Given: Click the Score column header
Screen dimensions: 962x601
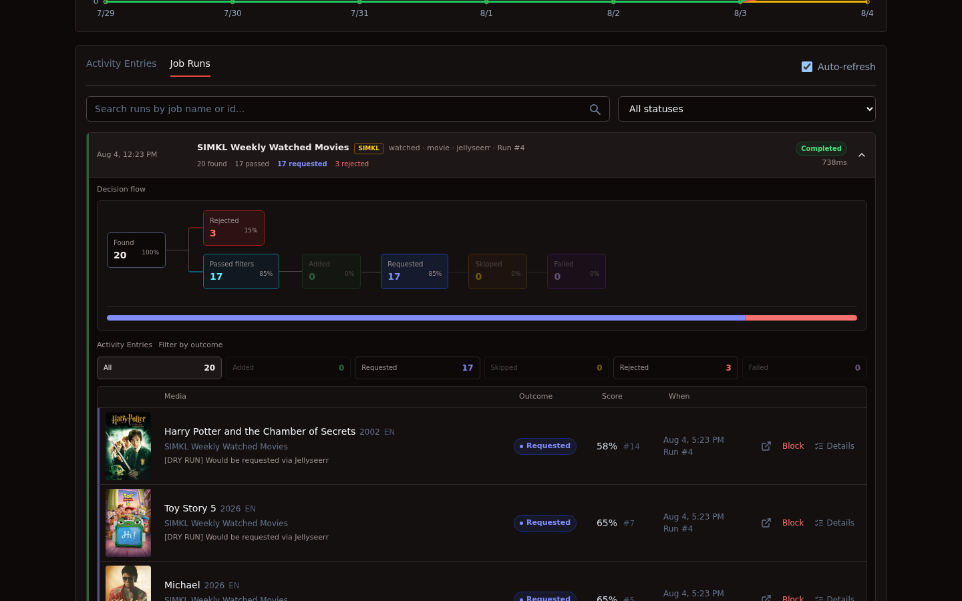Looking at the screenshot, I should coord(612,396).
